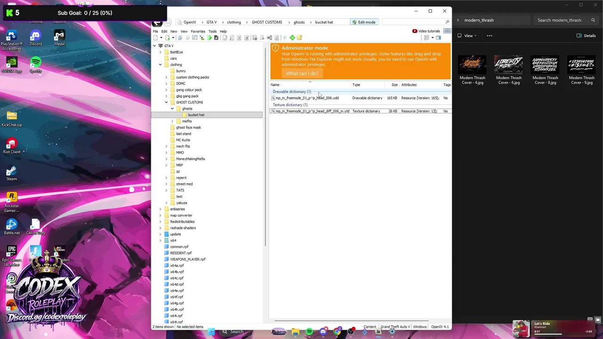Click the Steam desktop icon

click(x=12, y=172)
